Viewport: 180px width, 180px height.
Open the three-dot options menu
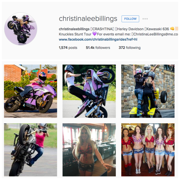coord(145,19)
